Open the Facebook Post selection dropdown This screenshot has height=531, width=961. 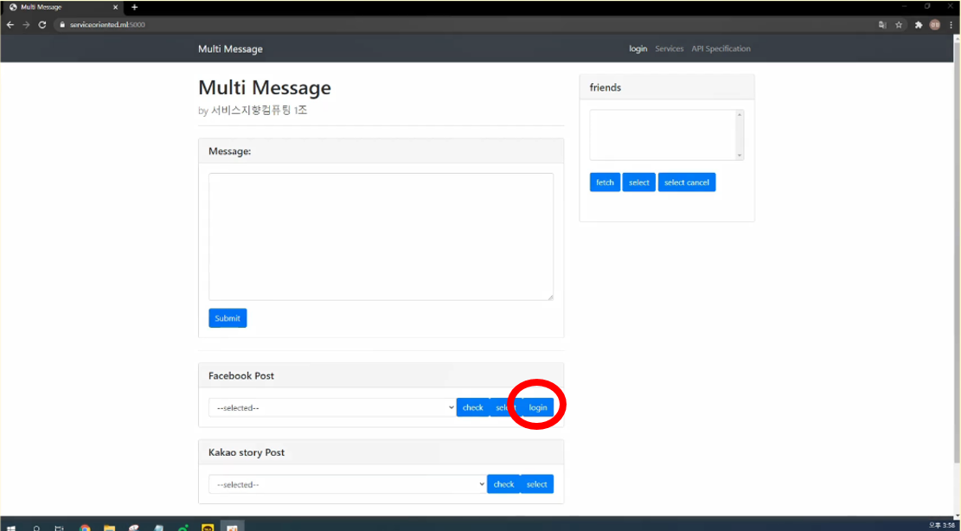[x=331, y=407]
